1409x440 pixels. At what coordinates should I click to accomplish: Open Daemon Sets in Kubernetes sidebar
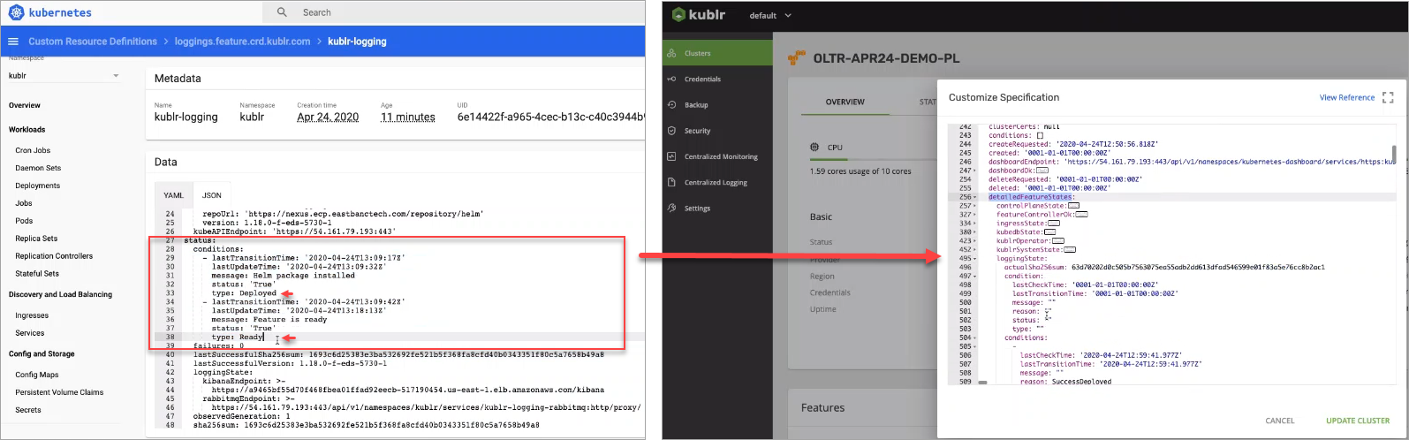coord(38,168)
